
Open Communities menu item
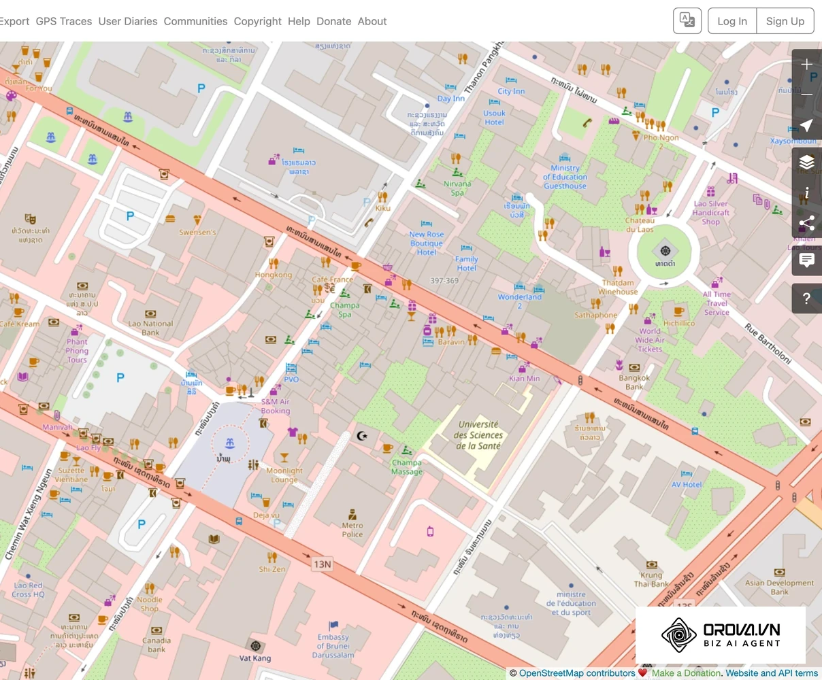pos(196,21)
